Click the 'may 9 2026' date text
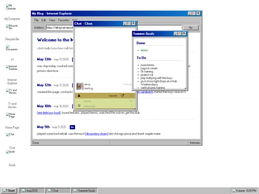Viewport: 259px width, 194px height. click(59, 127)
